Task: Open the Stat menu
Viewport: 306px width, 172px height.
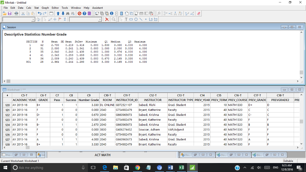Action: pos(36,8)
